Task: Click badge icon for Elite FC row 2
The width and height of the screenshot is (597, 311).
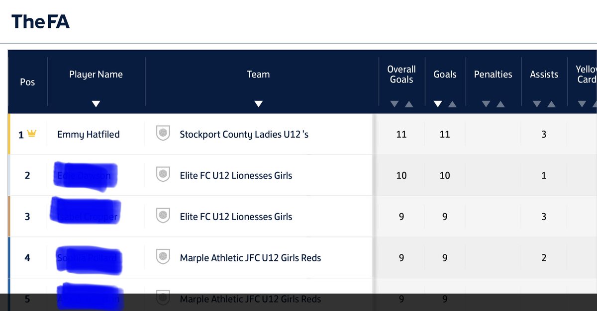Action: pyautogui.click(x=163, y=175)
